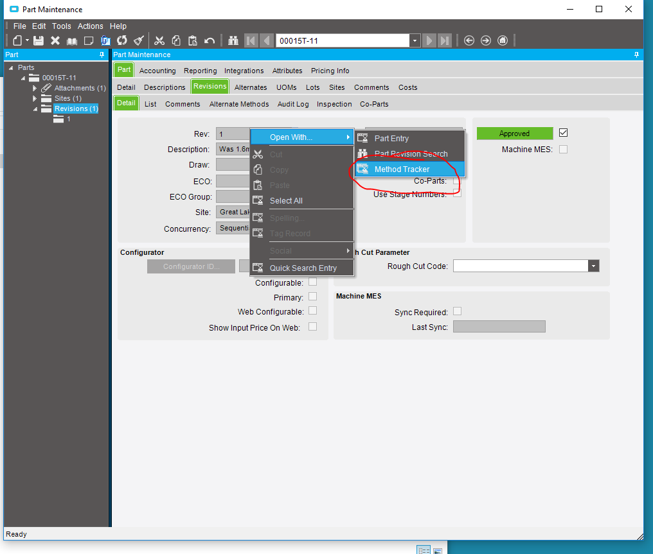Screen dimensions: 653x554
Task: Choose Method Tracker from Open With submenu
Action: click(x=410, y=169)
